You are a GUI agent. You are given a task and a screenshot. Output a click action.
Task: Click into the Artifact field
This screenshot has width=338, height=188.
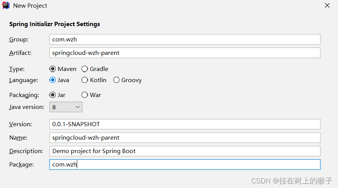pyautogui.click(x=185, y=53)
